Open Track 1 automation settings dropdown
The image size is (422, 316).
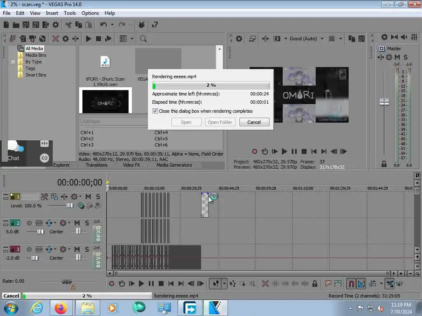(80, 197)
